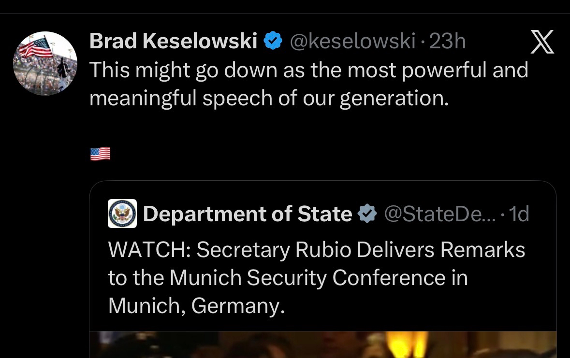Click the "meaningful speech of our generation" line
This screenshot has width=570, height=358.
click(269, 98)
